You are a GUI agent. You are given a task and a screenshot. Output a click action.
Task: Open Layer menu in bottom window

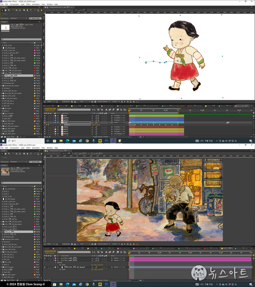pos(22,148)
